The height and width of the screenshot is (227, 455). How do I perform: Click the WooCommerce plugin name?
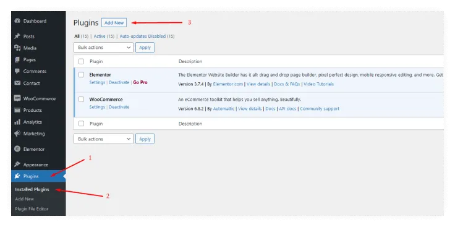click(x=106, y=100)
